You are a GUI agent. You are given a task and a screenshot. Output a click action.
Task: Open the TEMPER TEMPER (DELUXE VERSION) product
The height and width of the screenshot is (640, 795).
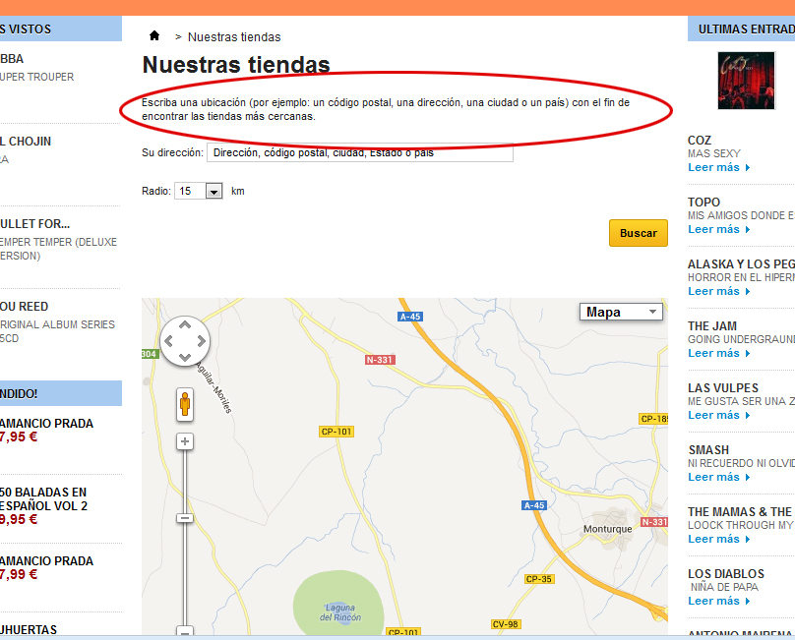tap(58, 249)
